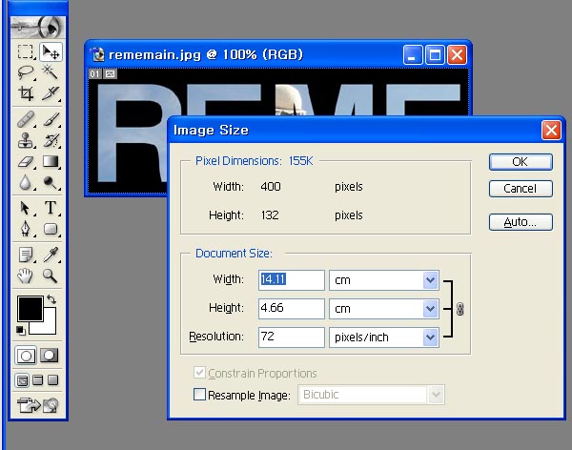Click the document Height field showing 4.66
Viewport: 572px width, 450px height.
tap(291, 309)
